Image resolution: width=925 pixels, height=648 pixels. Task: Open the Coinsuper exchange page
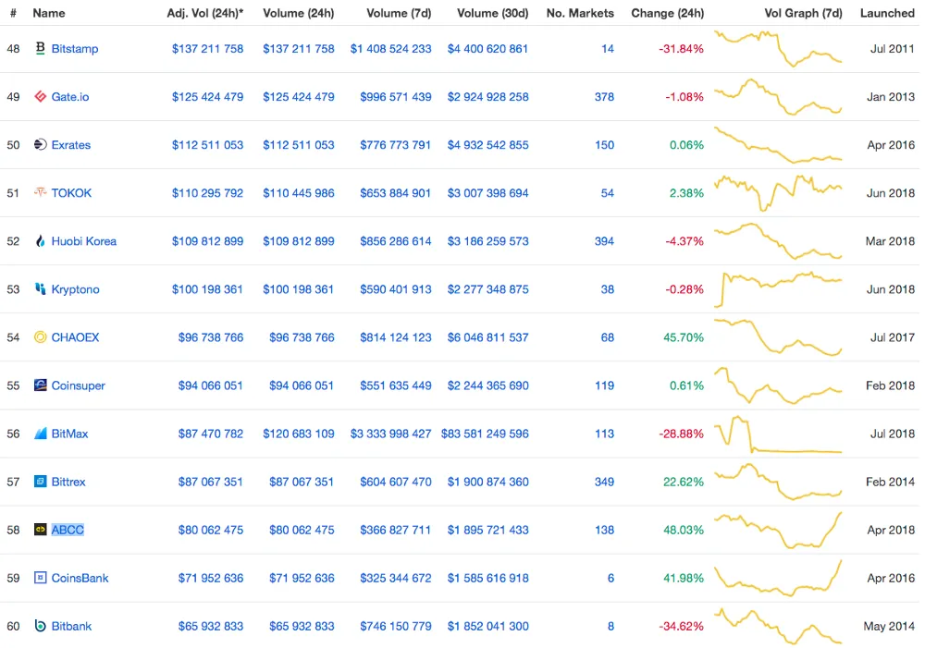pyautogui.click(x=78, y=385)
